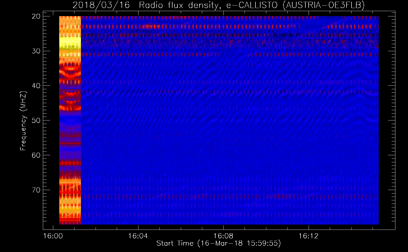408x252 pixels.
Task: Click the bright yellow band near 27 MHz
Action: 70,42
